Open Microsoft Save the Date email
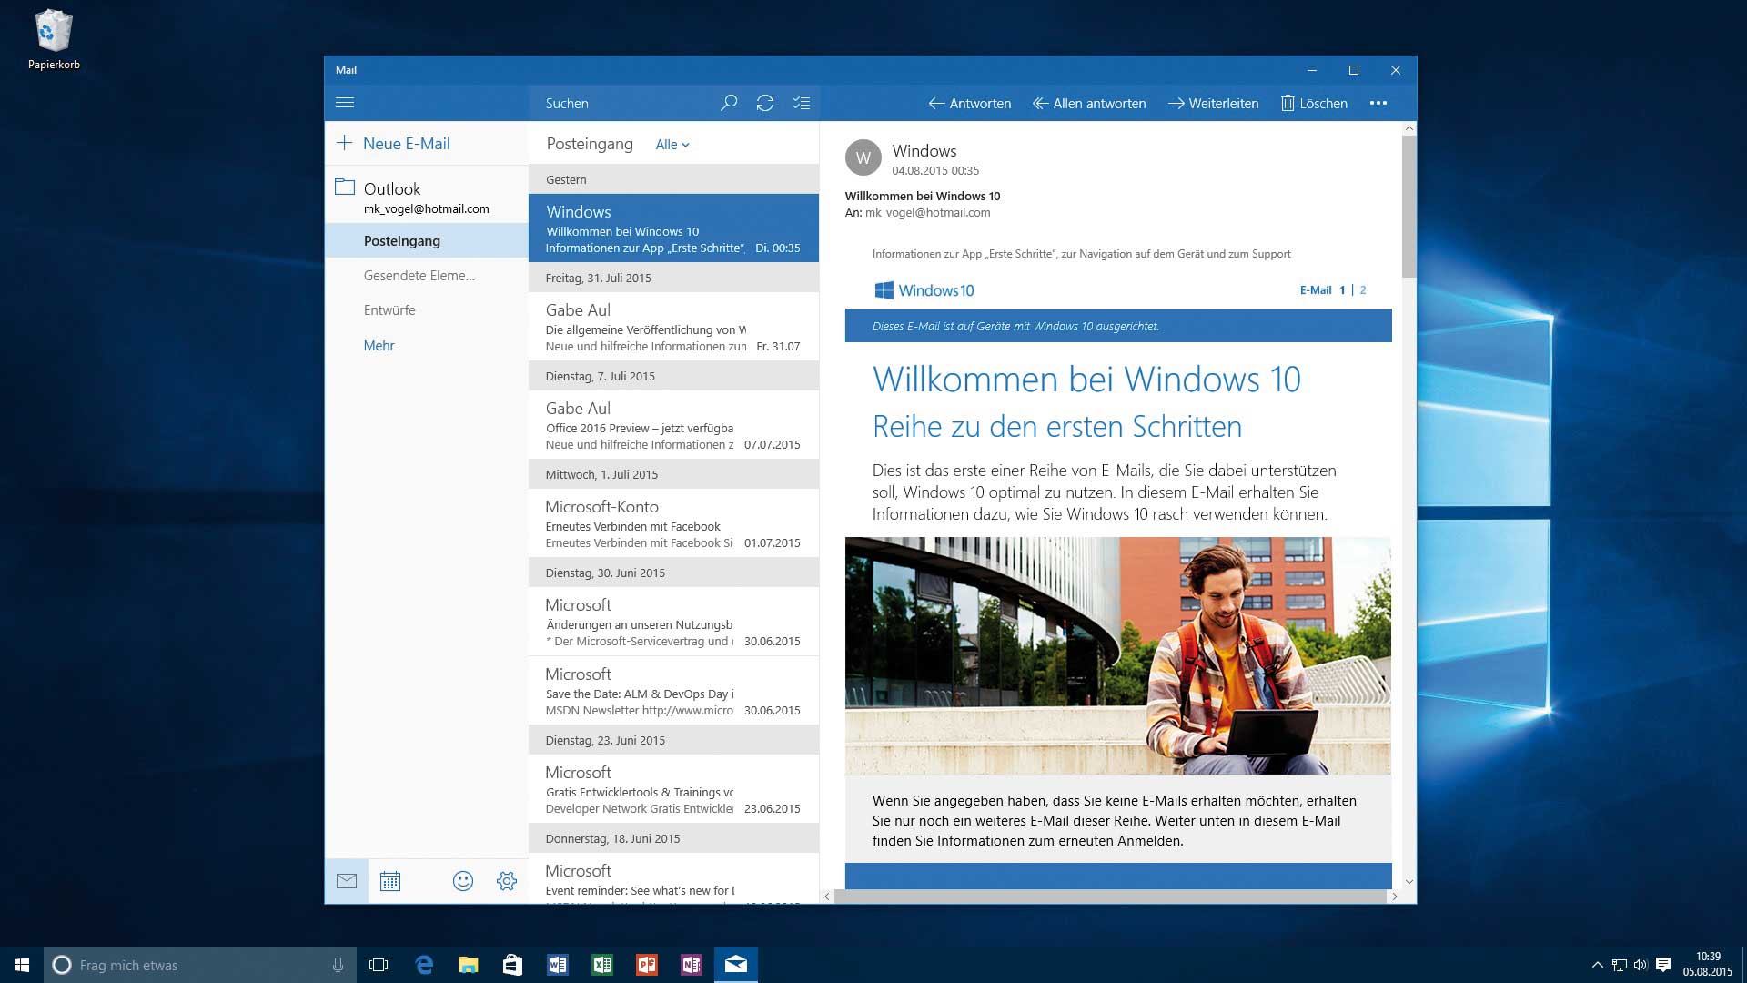Screen dimensions: 1747x983 tap(673, 691)
